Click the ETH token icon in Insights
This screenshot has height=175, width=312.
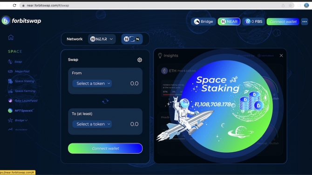tap(164, 71)
